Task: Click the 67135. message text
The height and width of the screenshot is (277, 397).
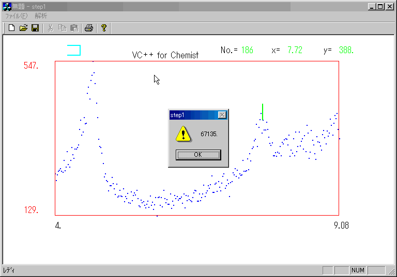Action: (x=209, y=134)
